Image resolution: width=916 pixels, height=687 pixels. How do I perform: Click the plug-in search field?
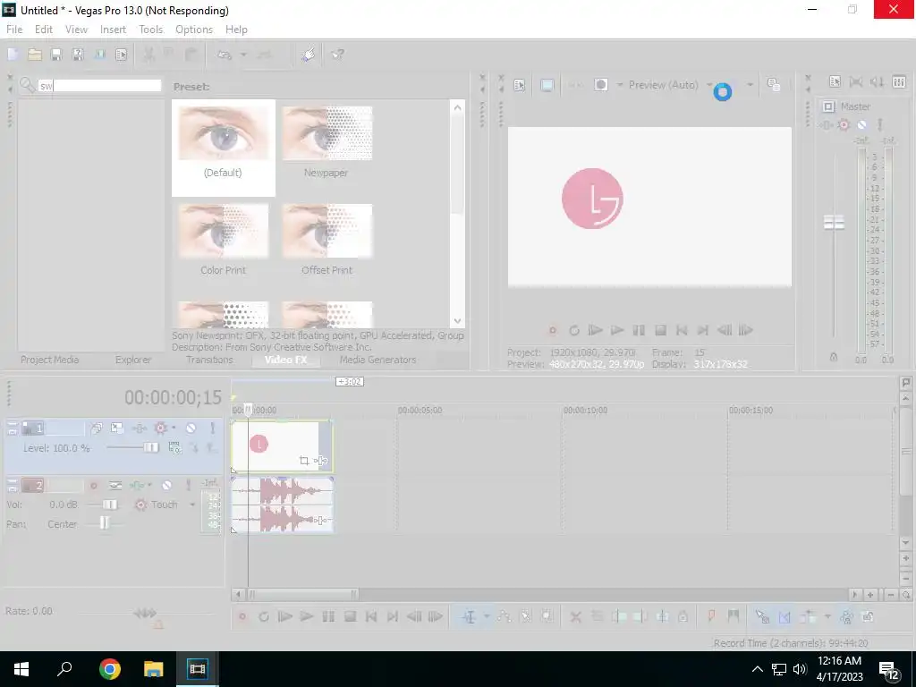click(x=99, y=85)
